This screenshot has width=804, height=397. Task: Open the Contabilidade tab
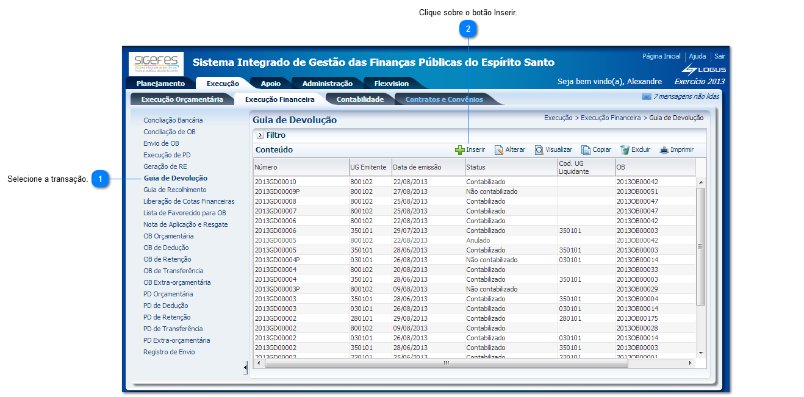point(360,99)
